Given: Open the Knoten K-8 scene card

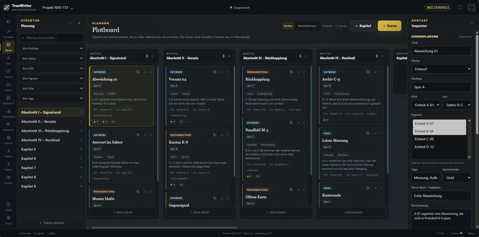Looking at the screenshot, I should pos(198,159).
